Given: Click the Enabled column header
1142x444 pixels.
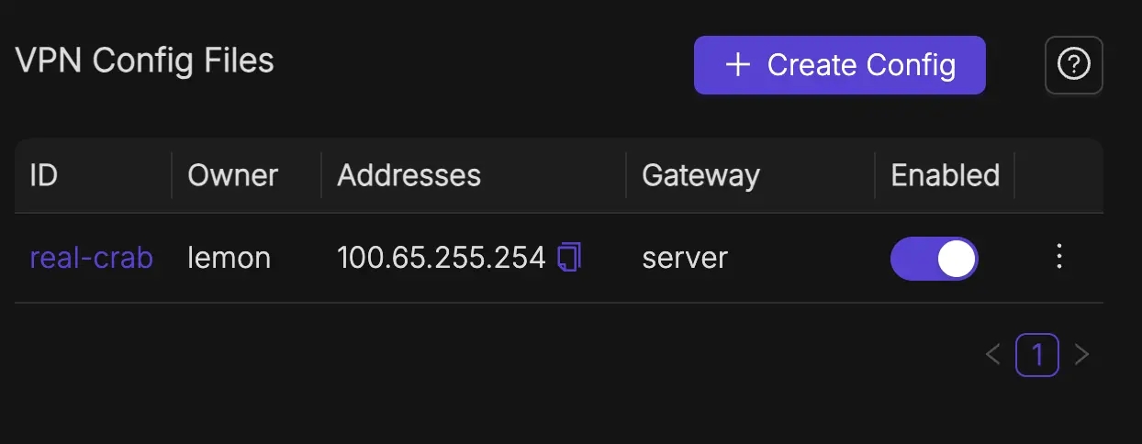Looking at the screenshot, I should point(945,175).
